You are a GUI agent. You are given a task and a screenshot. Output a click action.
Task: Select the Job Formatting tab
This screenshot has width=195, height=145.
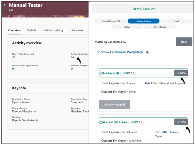click(x=53, y=30)
